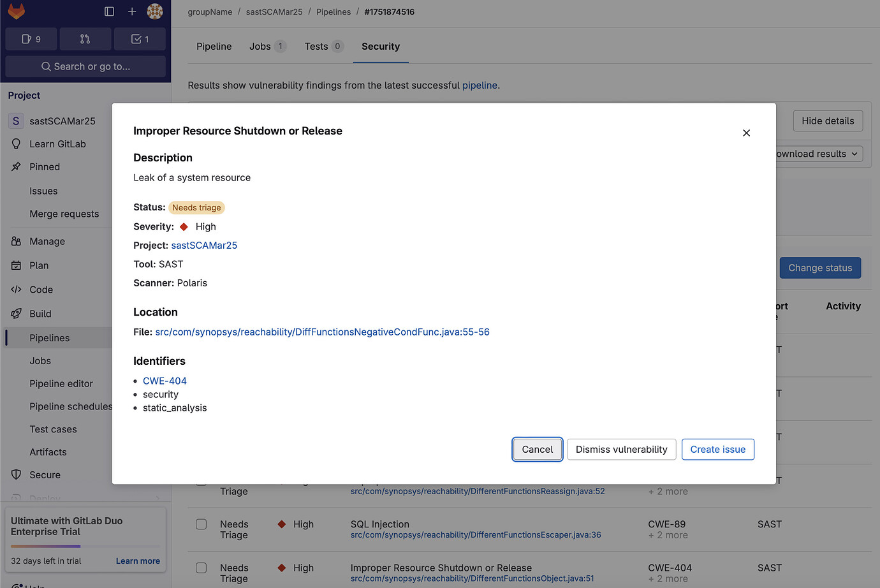880x588 pixels.
Task: Open sastSCAMar25 project in sidebar
Action: pyautogui.click(x=62, y=121)
